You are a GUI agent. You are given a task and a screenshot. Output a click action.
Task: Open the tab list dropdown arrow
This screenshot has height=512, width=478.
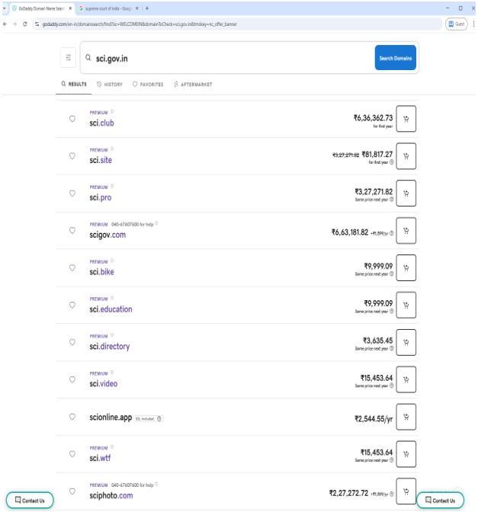(5, 8)
